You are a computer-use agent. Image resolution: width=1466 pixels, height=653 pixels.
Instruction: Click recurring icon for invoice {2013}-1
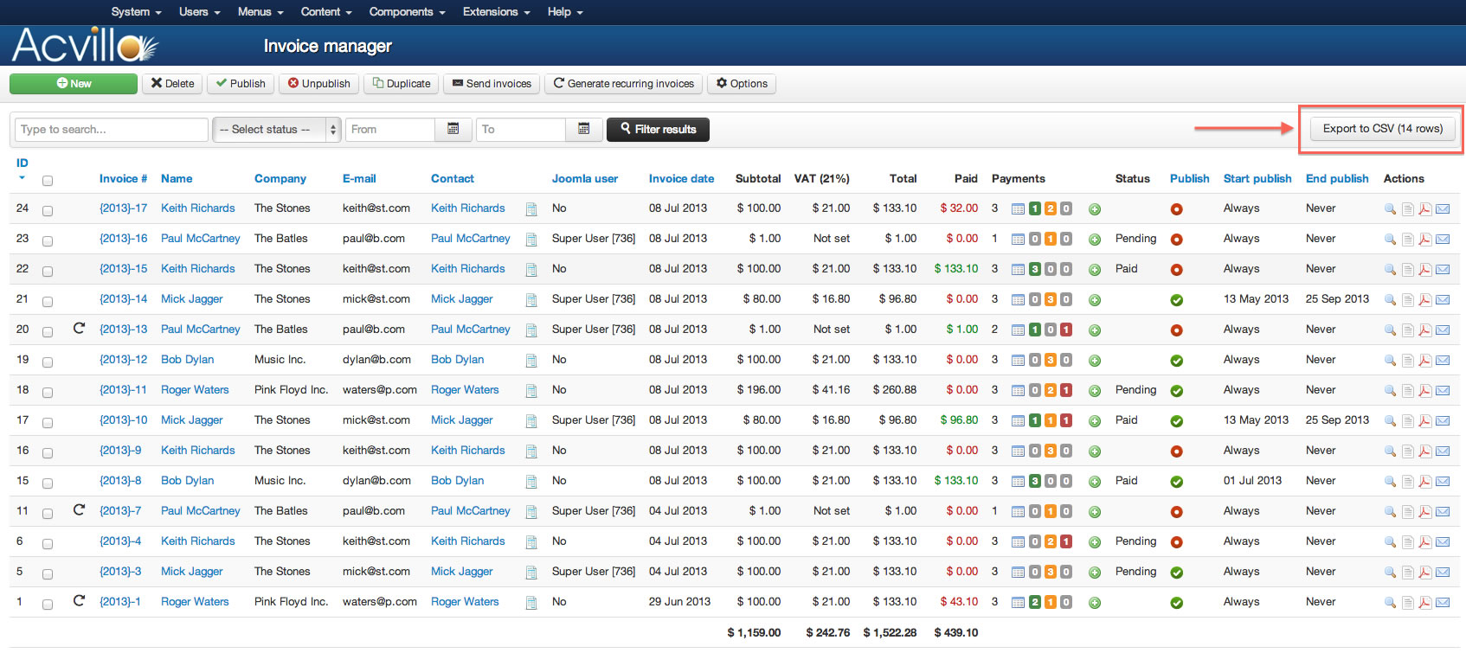click(x=79, y=600)
